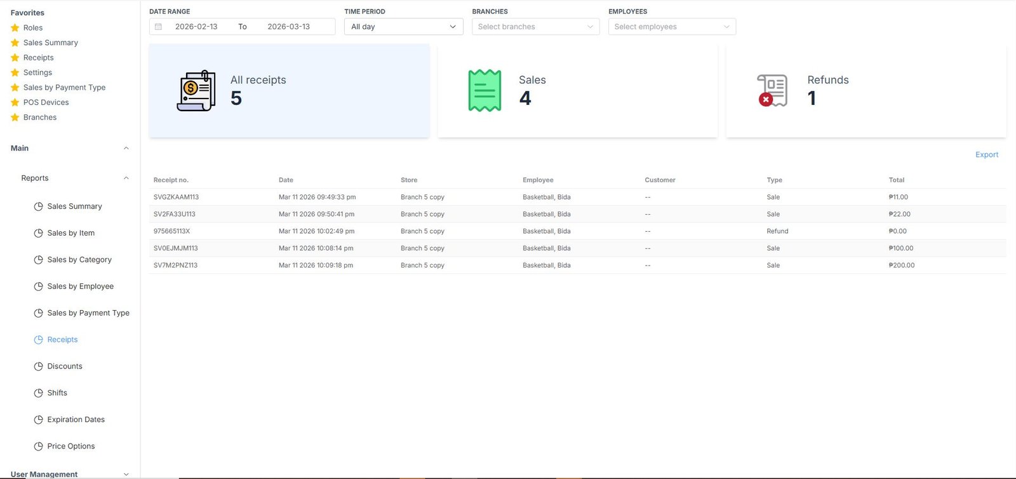Go to Expiration Dates report
The width and height of the screenshot is (1016, 479).
[76, 420]
